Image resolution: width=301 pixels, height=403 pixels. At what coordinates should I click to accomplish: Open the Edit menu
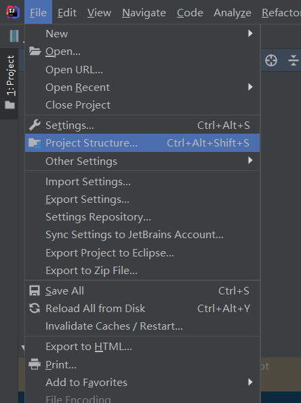(x=67, y=13)
